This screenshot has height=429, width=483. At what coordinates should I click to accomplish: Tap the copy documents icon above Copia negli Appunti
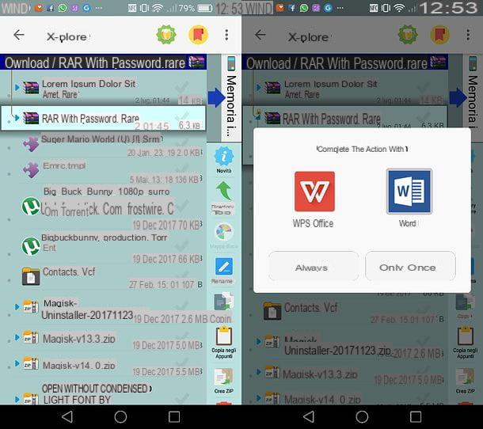coord(224,302)
